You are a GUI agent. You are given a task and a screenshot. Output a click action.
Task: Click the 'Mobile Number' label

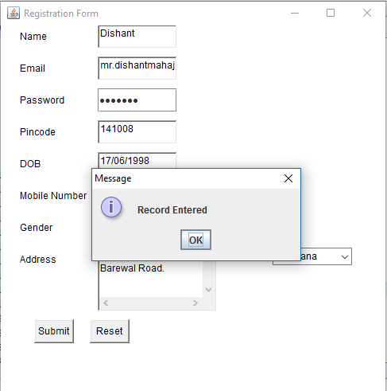point(53,196)
